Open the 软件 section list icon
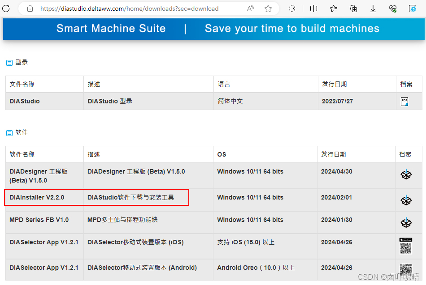Image resolution: width=426 pixels, height=285 pixels. [9, 132]
